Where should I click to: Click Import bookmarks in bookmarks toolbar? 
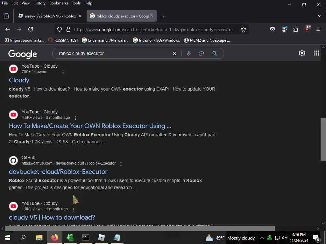pyautogui.click(x=24, y=40)
